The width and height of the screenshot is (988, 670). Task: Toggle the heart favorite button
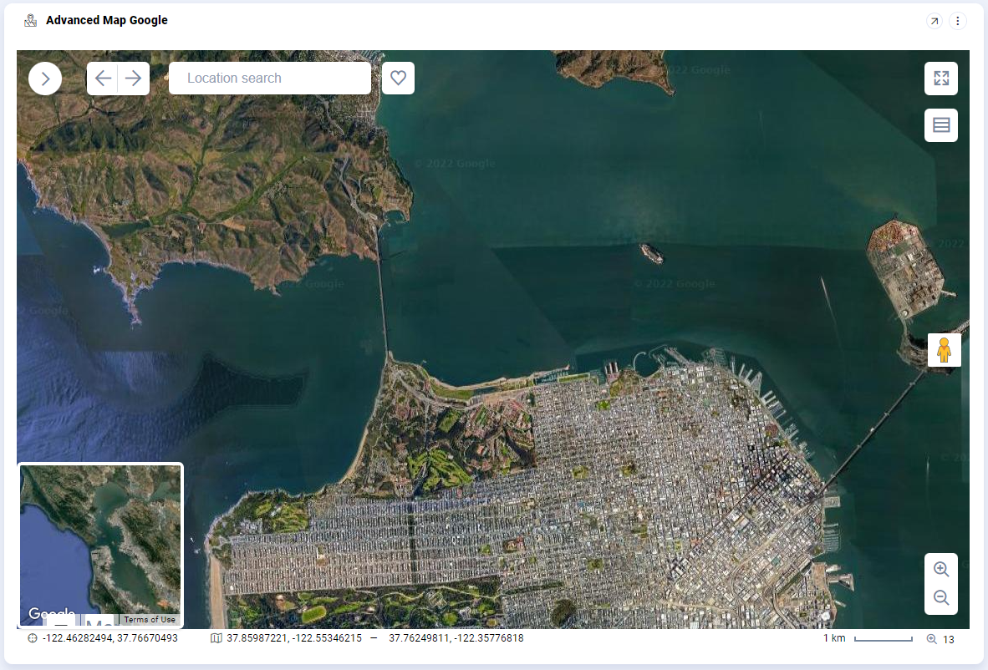(398, 78)
